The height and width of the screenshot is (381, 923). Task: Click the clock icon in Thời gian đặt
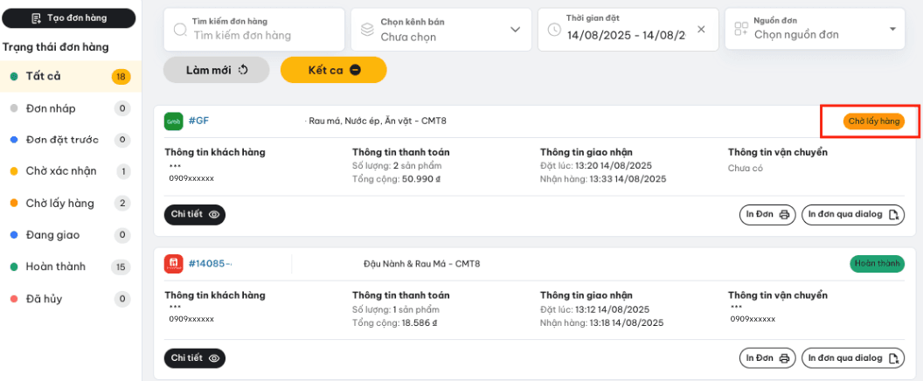(554, 30)
